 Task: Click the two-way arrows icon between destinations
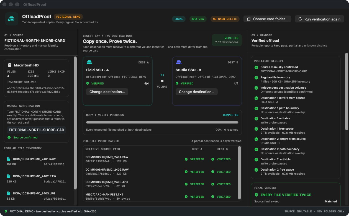tap(162, 75)
